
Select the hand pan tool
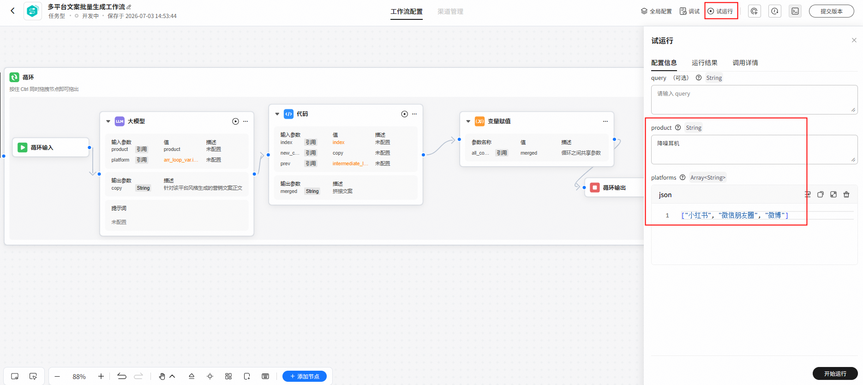tap(162, 376)
